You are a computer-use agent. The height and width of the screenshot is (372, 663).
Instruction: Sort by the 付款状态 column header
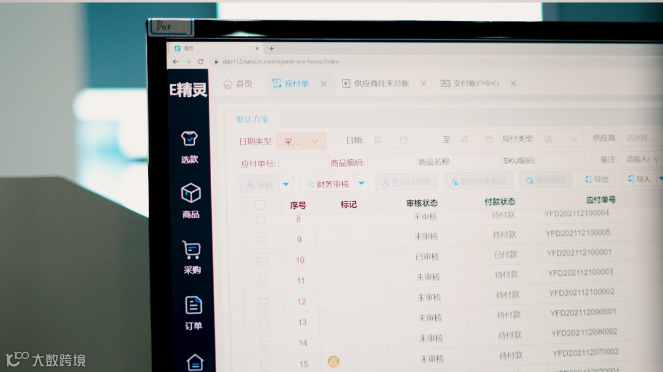point(500,202)
